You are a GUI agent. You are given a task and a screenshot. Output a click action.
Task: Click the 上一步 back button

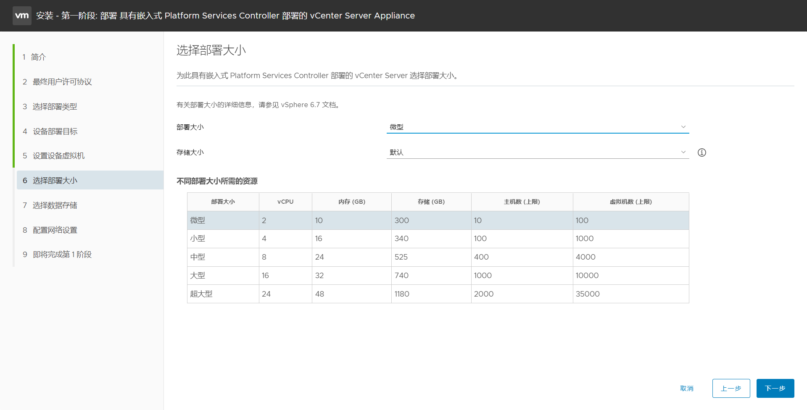[x=731, y=388]
